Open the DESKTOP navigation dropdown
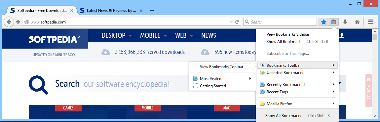The image size is (380, 122). [117, 35]
